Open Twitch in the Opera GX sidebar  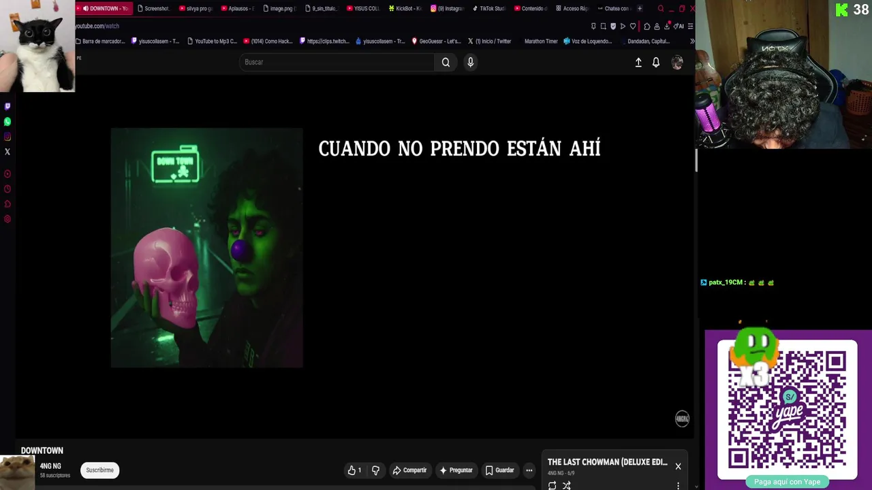point(7,106)
